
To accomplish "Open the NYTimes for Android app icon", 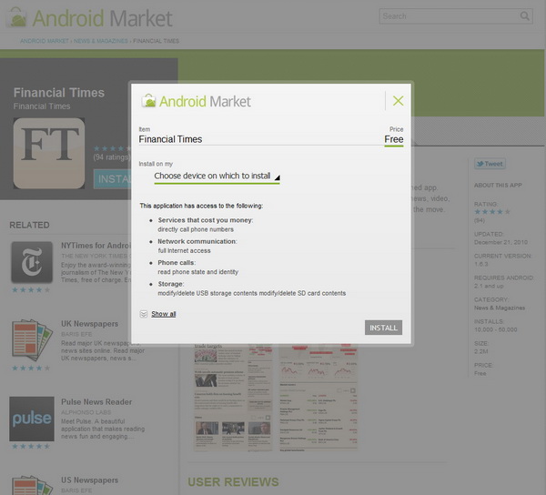I will click(x=32, y=262).
